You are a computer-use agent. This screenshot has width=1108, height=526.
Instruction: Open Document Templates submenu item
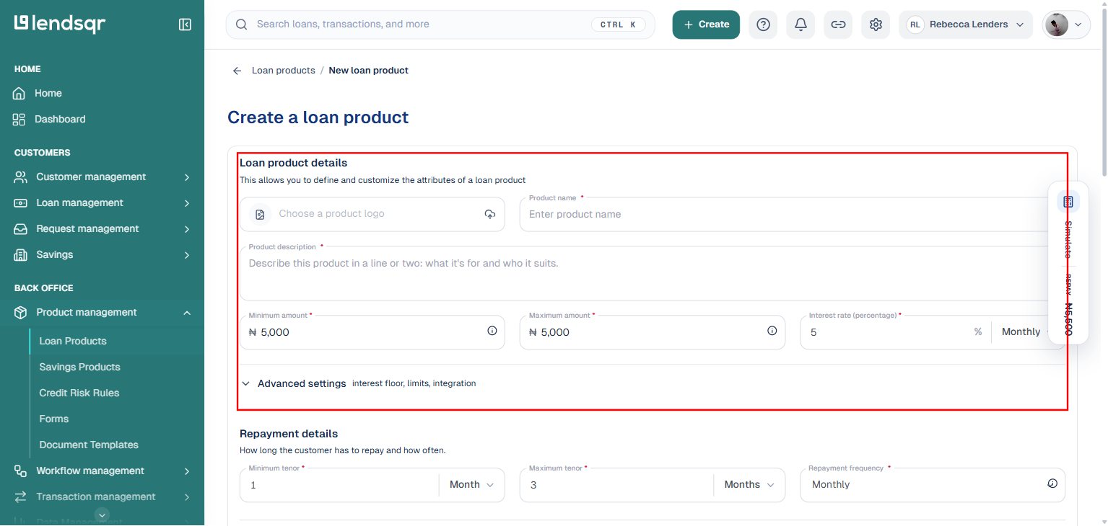click(89, 445)
